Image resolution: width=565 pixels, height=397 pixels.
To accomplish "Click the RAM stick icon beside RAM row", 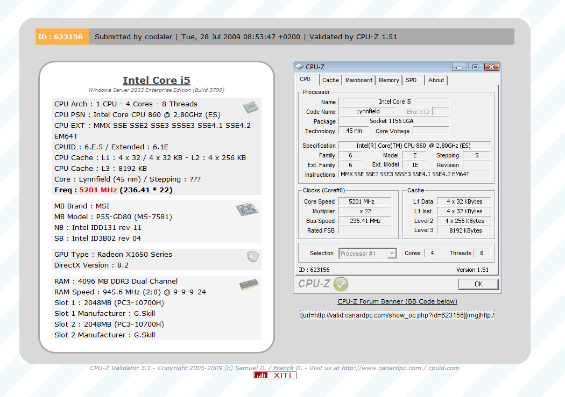I will tap(249, 284).
